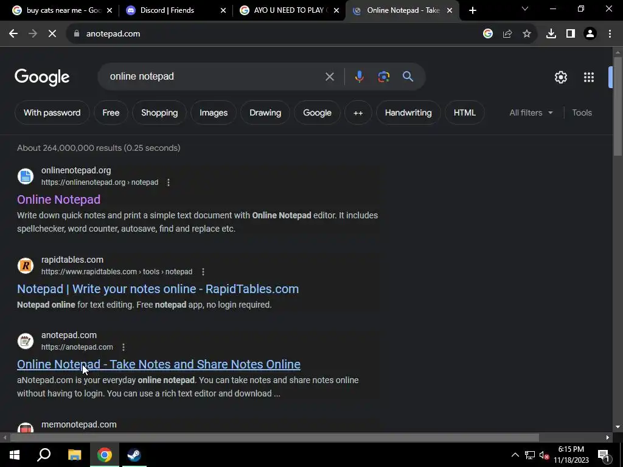Filter results With password
623x467 pixels.
(x=52, y=112)
